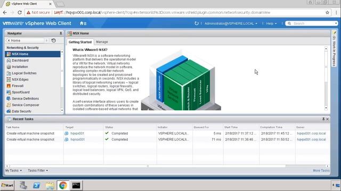
Task: Launch Server Manager from the taskbar
Action: click(23, 185)
